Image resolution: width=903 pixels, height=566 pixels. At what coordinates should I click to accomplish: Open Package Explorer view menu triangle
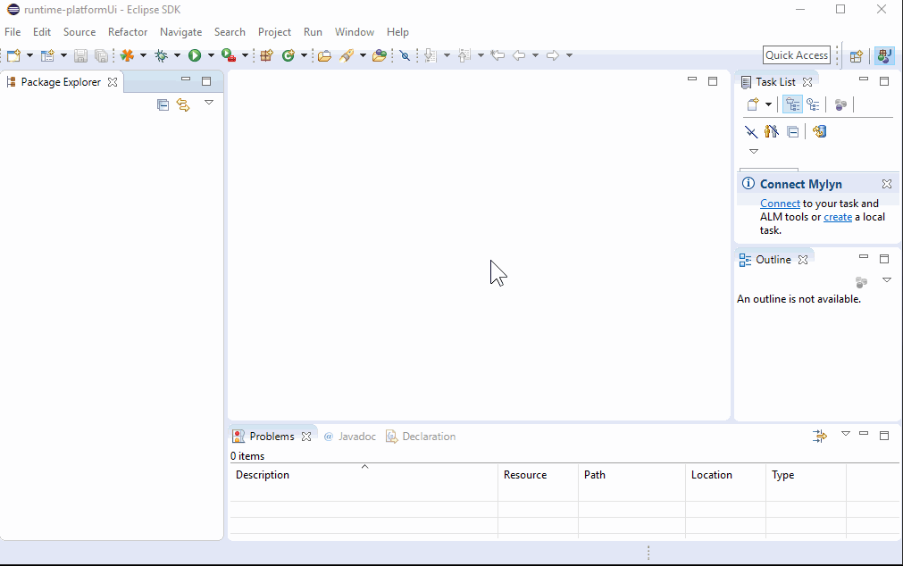coord(209,103)
